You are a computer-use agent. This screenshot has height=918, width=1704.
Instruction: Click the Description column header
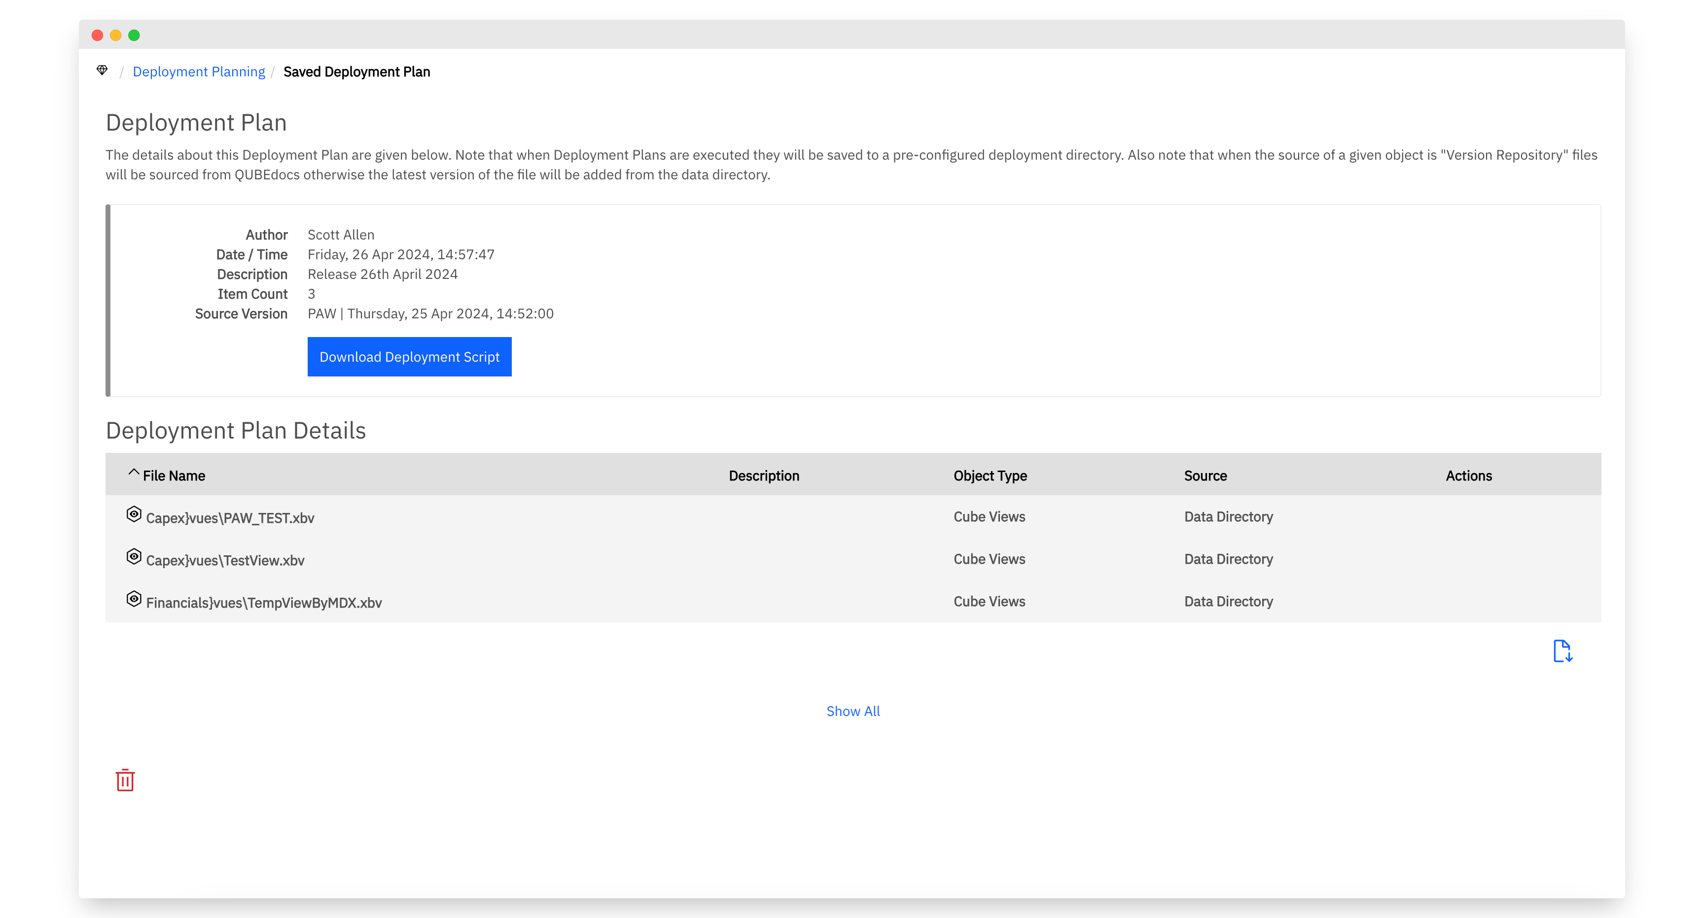coord(764,476)
